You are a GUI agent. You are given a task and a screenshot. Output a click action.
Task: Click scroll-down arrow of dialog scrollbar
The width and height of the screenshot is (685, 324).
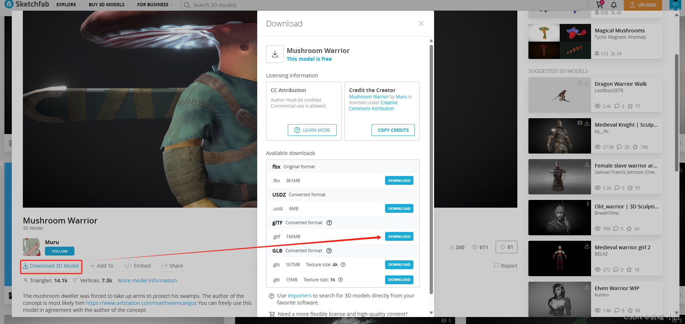coord(431,313)
